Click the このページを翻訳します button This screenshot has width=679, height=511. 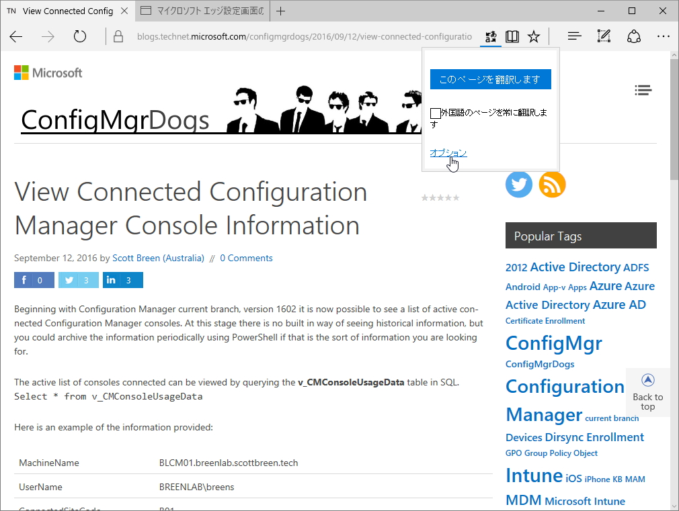(x=490, y=79)
